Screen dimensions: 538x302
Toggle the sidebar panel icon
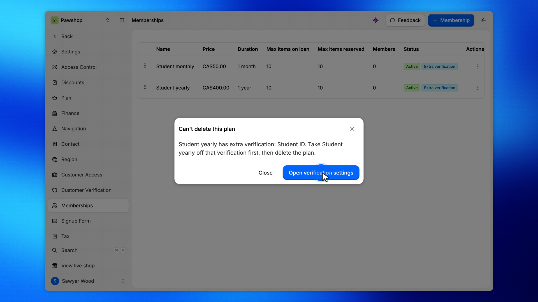[x=122, y=20]
